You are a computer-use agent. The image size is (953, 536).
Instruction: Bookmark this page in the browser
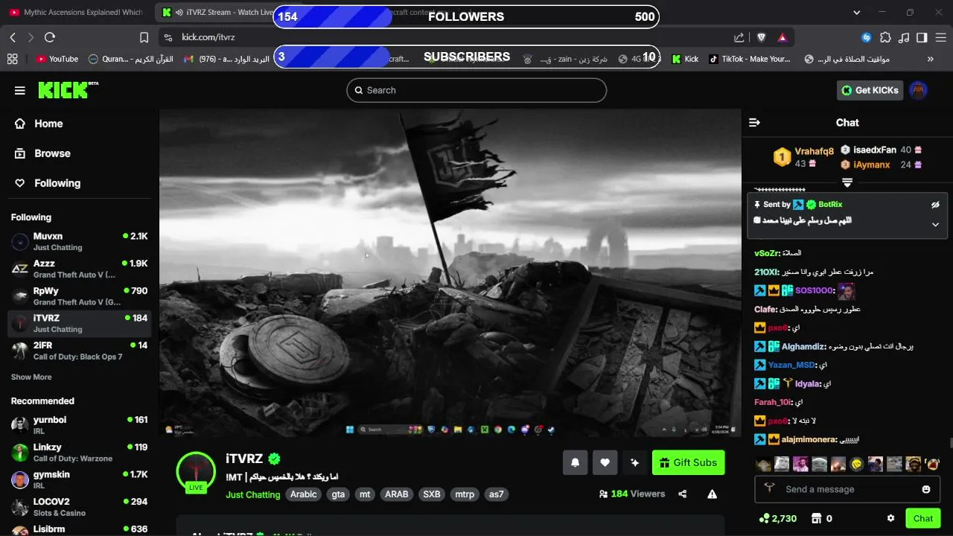click(x=144, y=37)
